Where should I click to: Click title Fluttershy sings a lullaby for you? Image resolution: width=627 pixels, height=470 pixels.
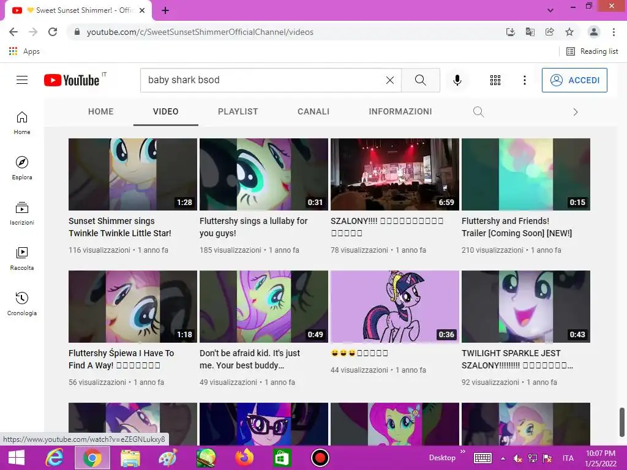click(x=253, y=227)
